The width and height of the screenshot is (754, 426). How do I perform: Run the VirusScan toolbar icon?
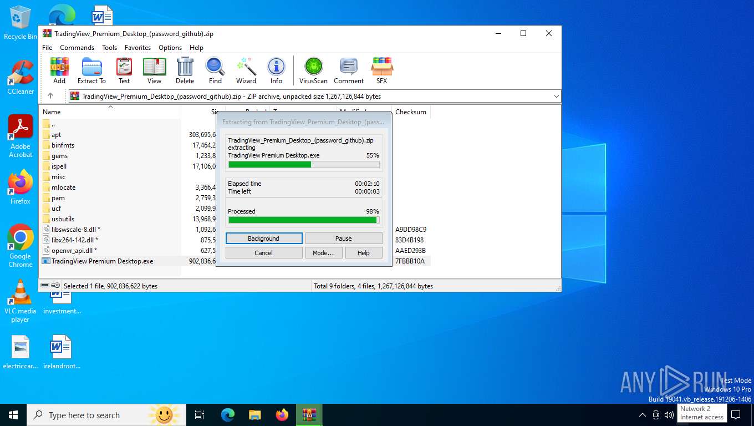tap(313, 70)
